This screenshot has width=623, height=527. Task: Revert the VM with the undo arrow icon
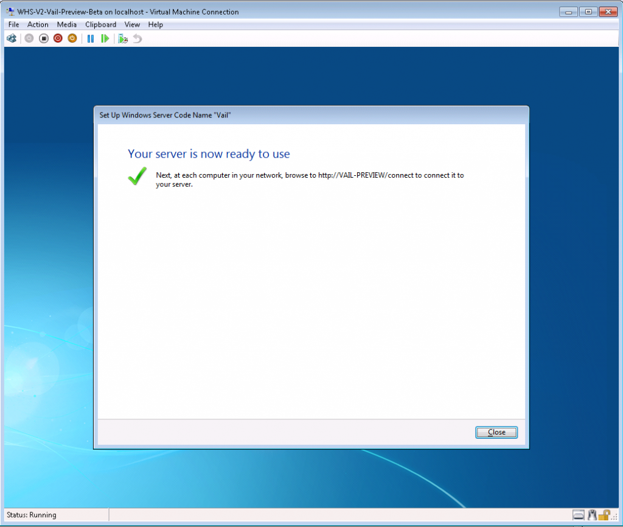click(x=137, y=38)
